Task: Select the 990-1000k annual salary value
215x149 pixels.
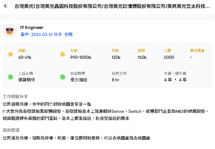Action: pyautogui.click(x=81, y=57)
